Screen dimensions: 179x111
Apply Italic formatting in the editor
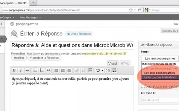point(21,70)
